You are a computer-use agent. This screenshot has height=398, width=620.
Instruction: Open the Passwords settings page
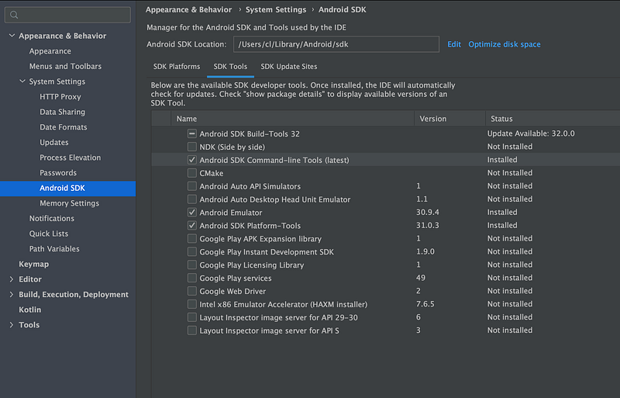pyautogui.click(x=58, y=173)
